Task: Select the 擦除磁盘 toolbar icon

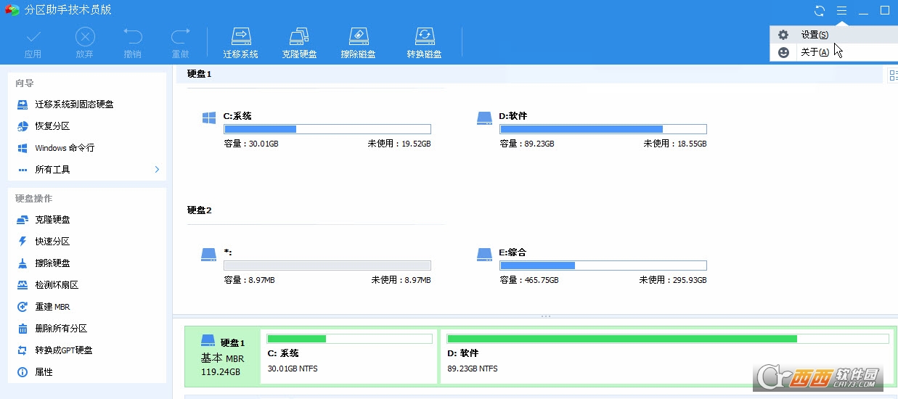Action: coord(358,43)
